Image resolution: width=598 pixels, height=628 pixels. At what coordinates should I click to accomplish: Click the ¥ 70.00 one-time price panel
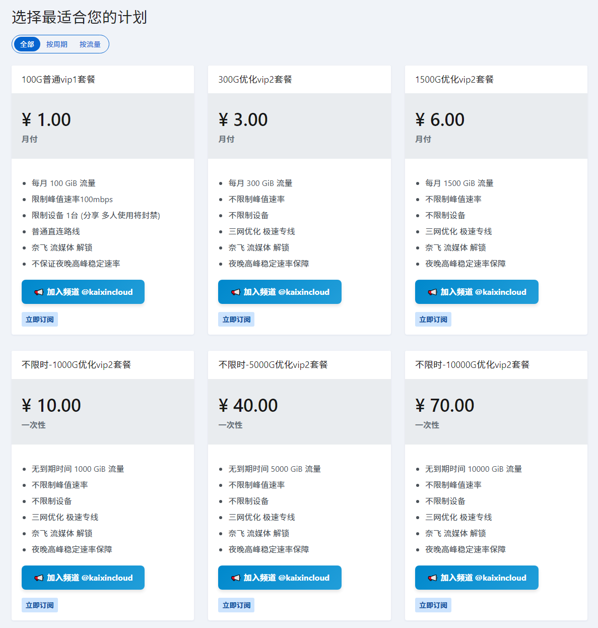click(x=496, y=412)
